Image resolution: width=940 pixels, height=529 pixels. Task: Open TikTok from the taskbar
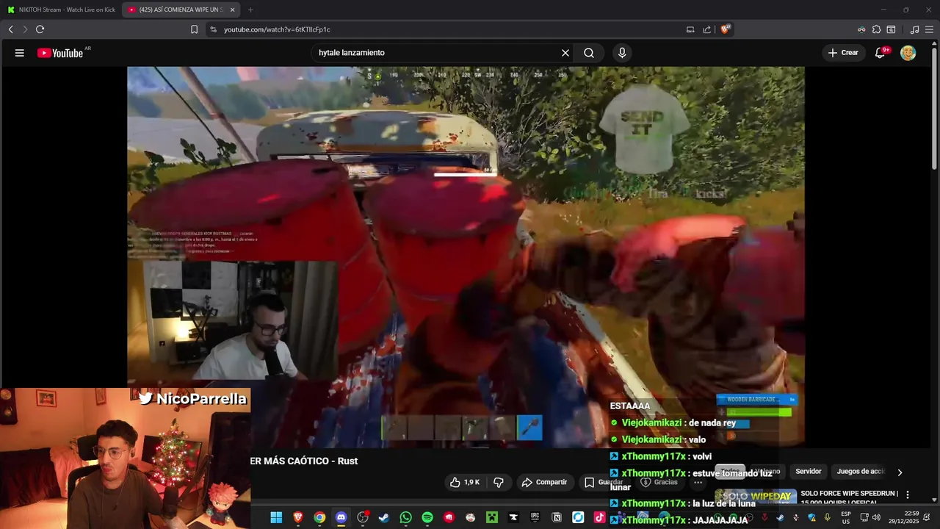point(600,517)
